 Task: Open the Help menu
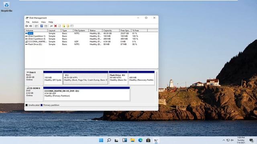coord(51,22)
